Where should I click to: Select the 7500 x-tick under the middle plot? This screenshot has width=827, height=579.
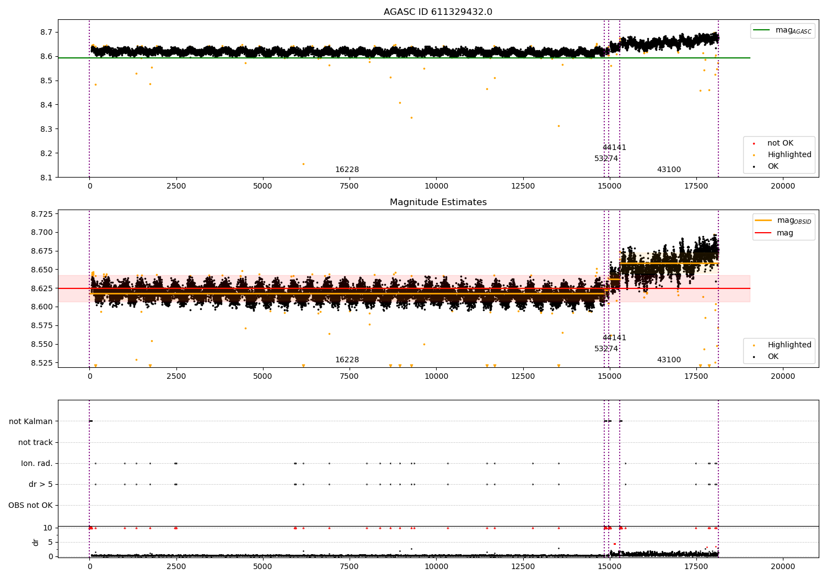click(350, 377)
